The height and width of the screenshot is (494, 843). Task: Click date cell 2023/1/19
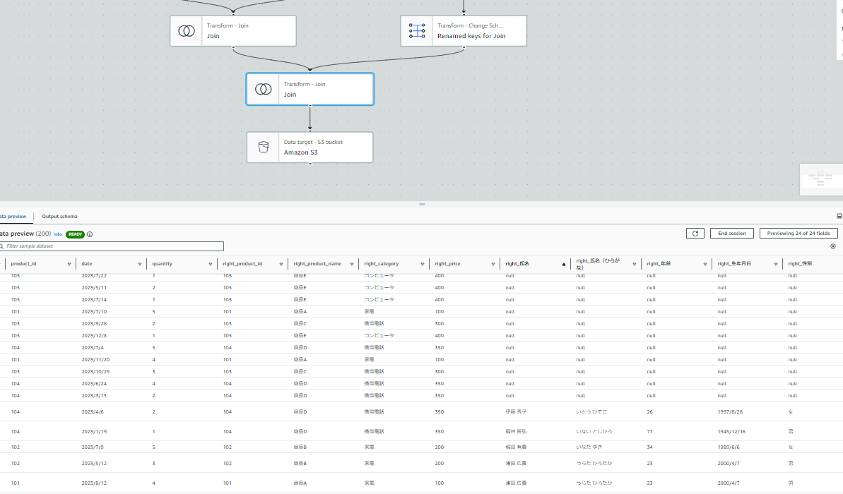[94, 432]
